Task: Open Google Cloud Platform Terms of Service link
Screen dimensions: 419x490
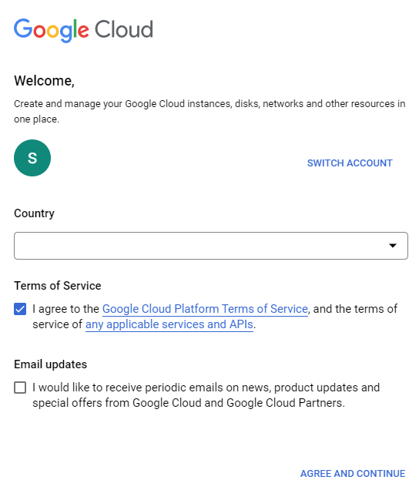Action: point(205,309)
